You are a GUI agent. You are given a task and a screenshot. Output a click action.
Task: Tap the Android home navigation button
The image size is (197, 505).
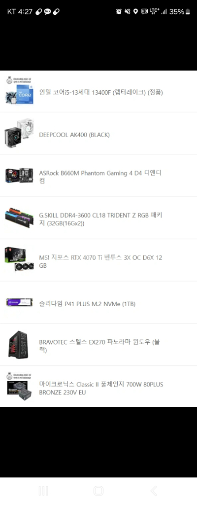(x=98, y=491)
